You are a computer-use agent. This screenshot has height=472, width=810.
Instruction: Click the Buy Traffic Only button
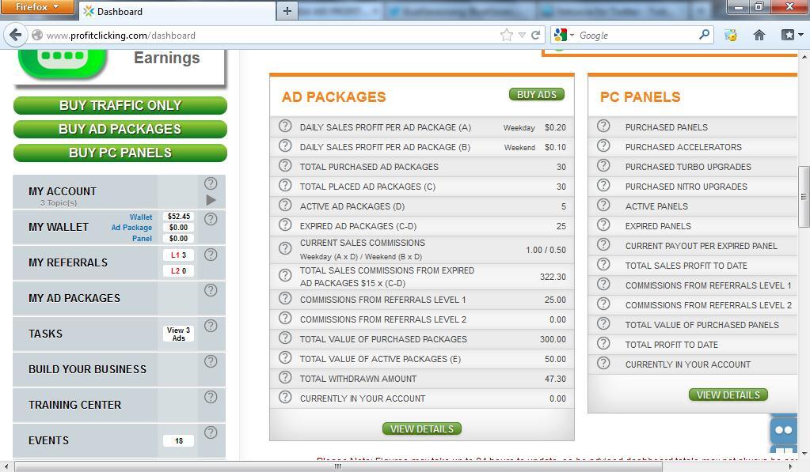(x=120, y=105)
